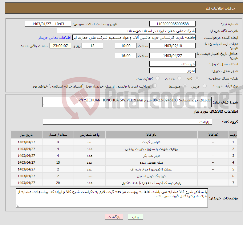
Task: Click the buyer notes textarea
Action: (112, 198)
